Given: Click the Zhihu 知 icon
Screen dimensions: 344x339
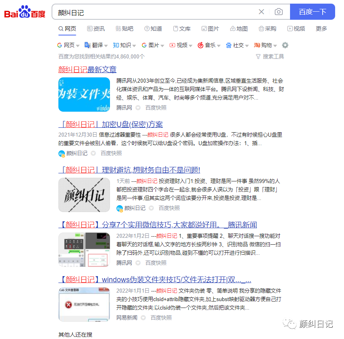Looking at the screenshot, I should (116, 45).
